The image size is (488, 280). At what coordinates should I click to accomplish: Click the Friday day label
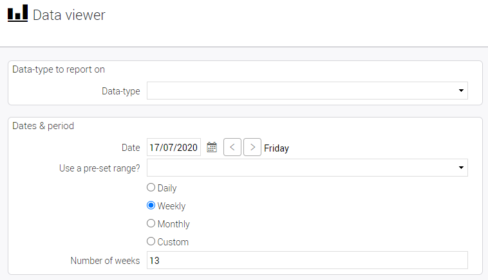[x=276, y=148]
